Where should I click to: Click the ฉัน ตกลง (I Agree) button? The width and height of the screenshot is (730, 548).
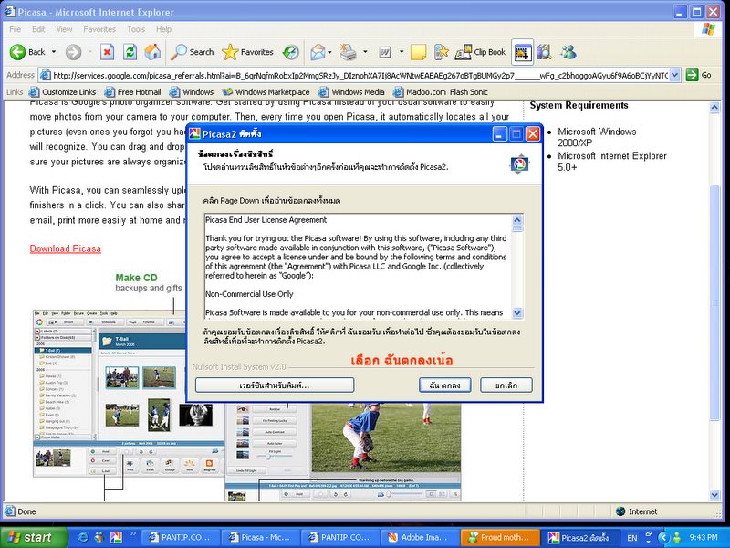(x=444, y=385)
